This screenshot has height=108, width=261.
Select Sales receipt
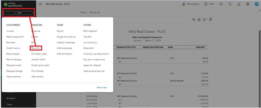click(13, 54)
